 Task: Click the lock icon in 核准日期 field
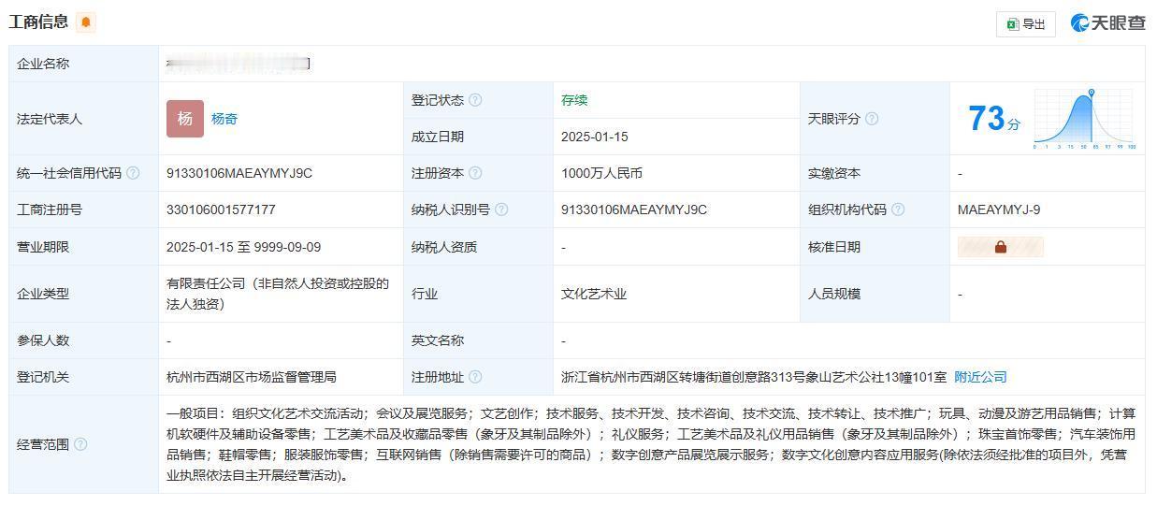(1001, 247)
